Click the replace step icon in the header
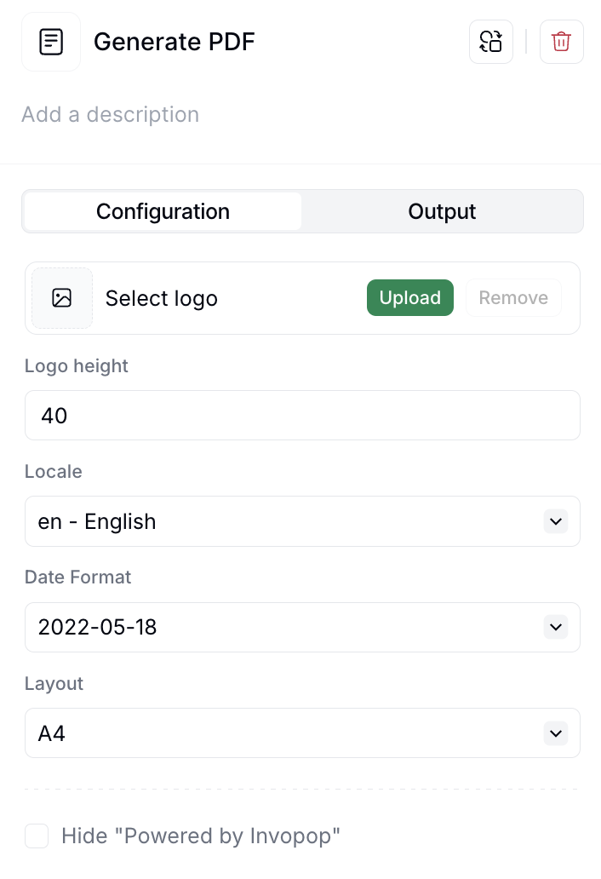The image size is (601, 879). [x=491, y=41]
